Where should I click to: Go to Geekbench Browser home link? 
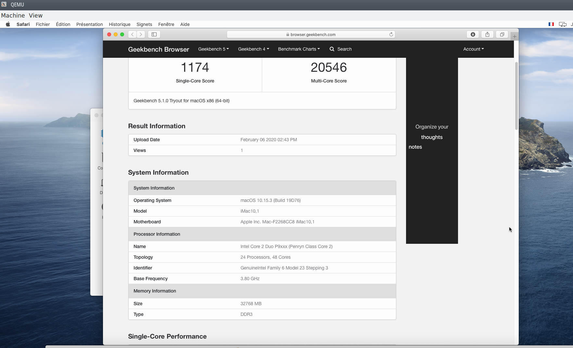159,49
